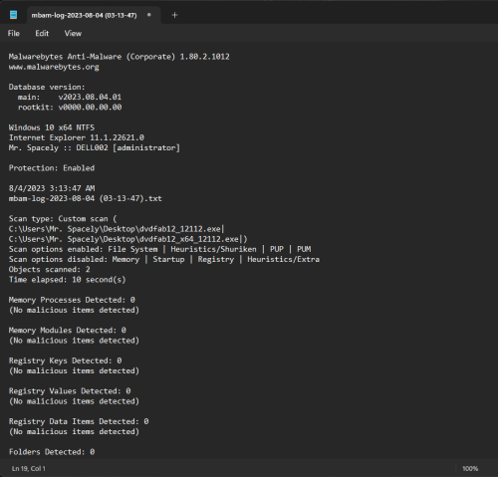This screenshot has height=477, width=498.
Task: Add a new tab with the plus button
Action: click(174, 15)
